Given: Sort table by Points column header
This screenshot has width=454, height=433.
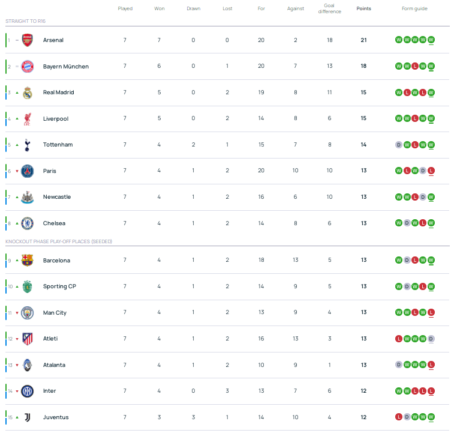Looking at the screenshot, I should [363, 9].
